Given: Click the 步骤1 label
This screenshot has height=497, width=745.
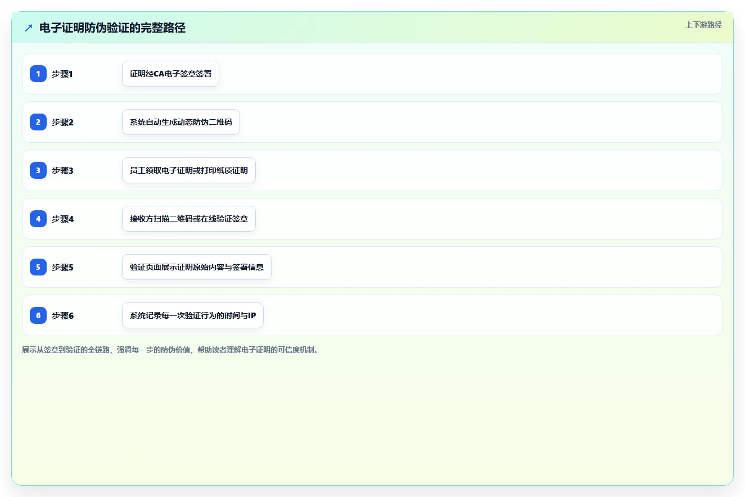Looking at the screenshot, I should pos(62,74).
